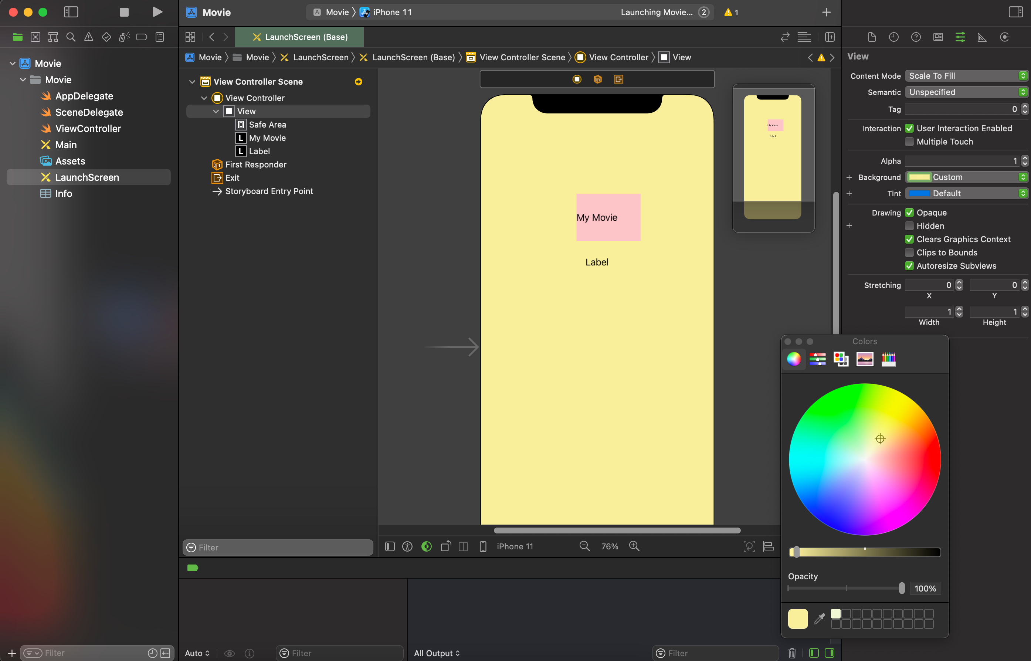The height and width of the screenshot is (661, 1031).
Task: Enable Clips to Bounds checkbox
Action: (x=909, y=252)
